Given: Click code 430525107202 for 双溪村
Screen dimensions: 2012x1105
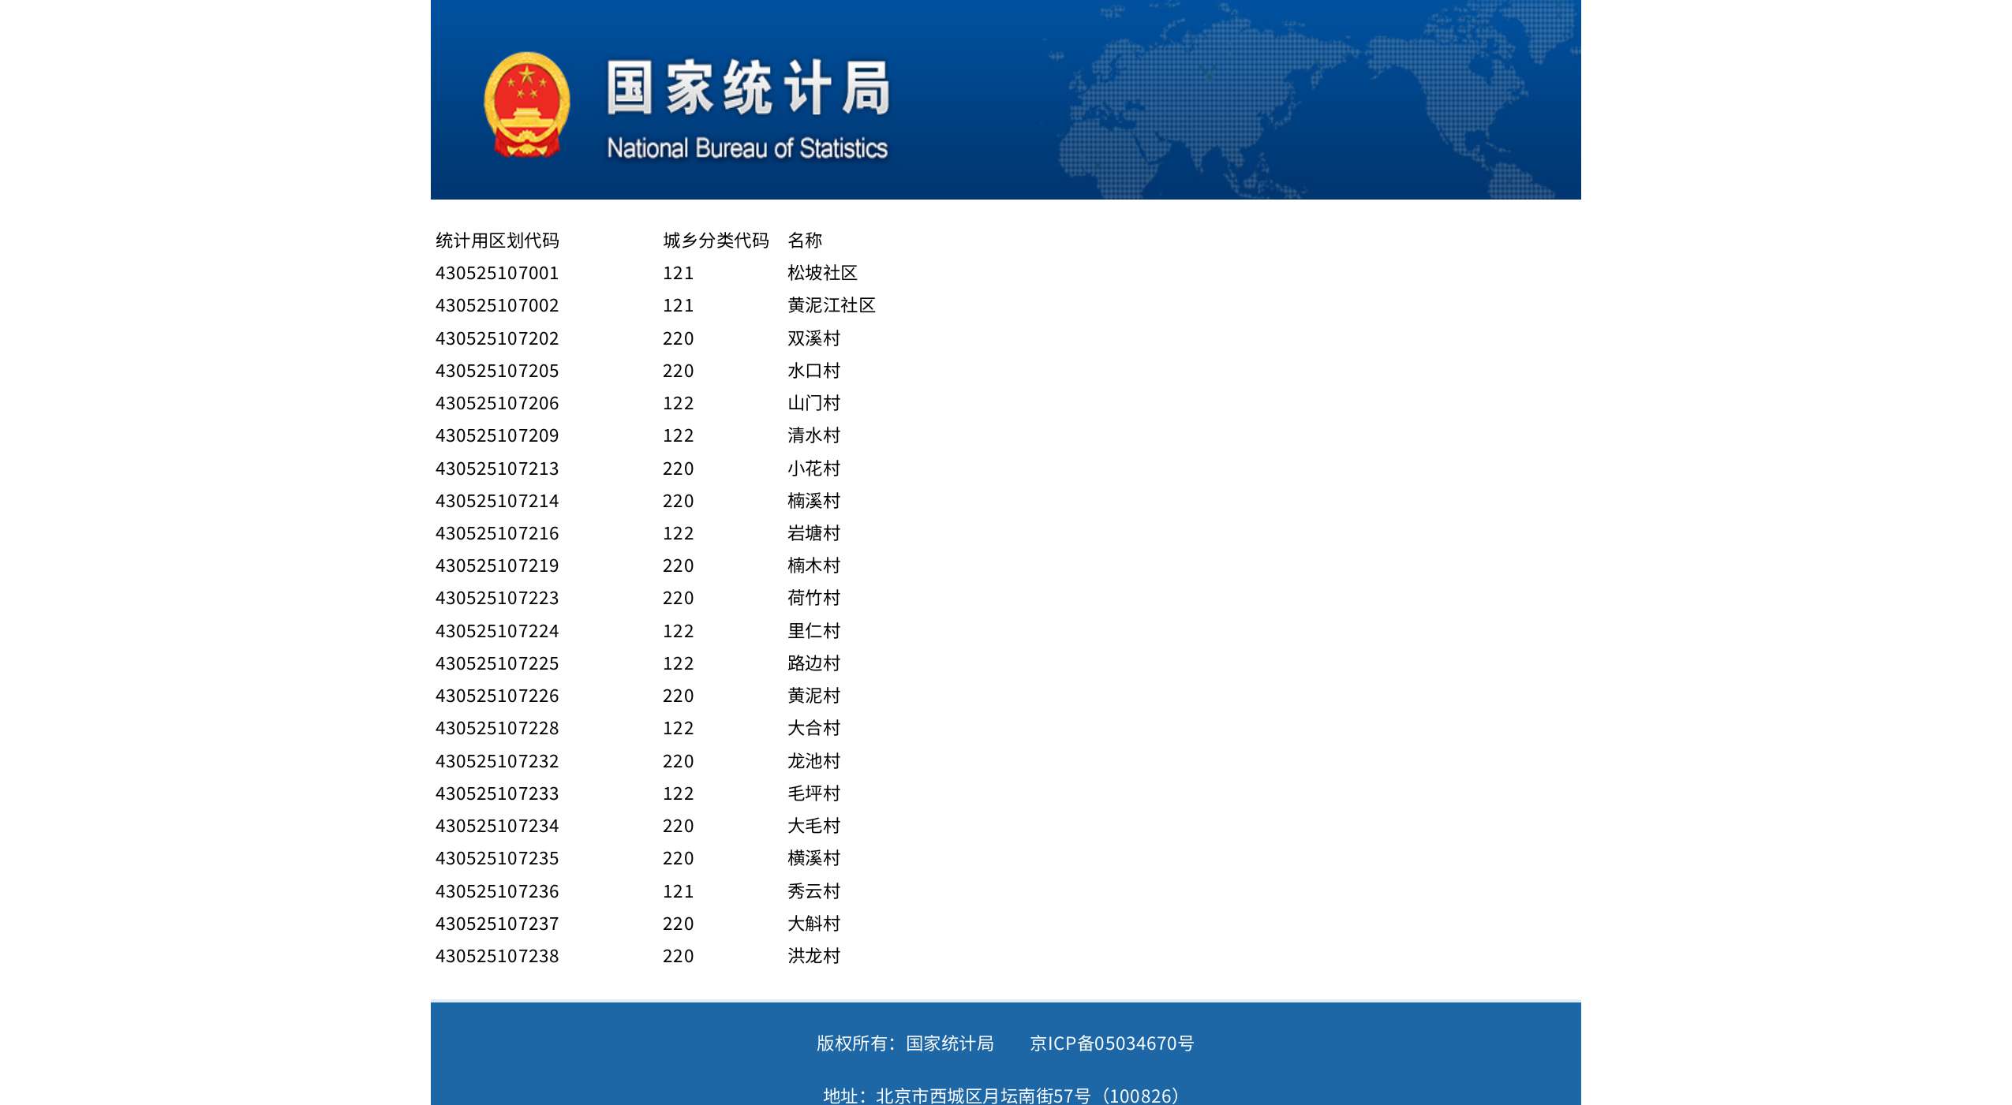Looking at the screenshot, I should point(497,338).
